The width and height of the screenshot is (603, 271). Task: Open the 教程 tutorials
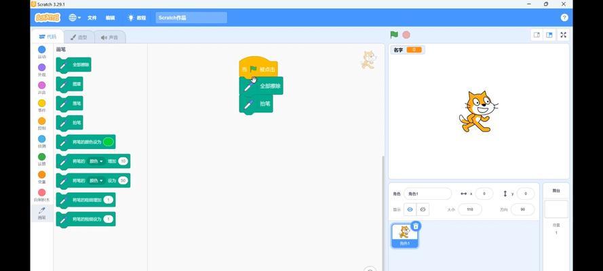pos(137,18)
